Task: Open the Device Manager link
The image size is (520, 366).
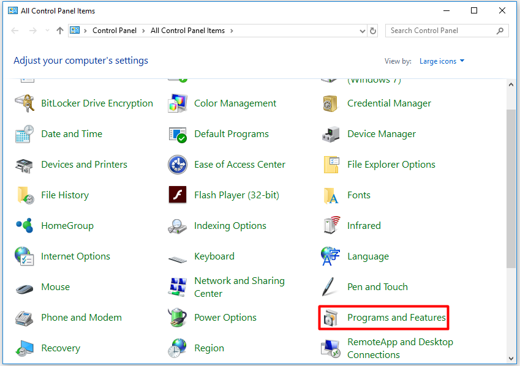Action: [382, 134]
